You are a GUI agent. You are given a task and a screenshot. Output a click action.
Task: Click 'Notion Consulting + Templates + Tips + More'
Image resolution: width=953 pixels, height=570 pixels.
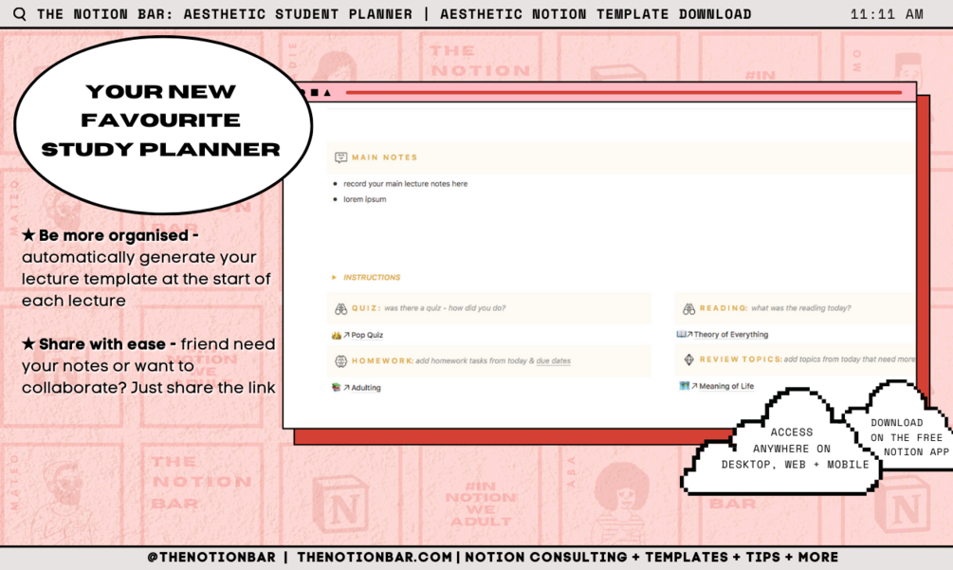651,558
